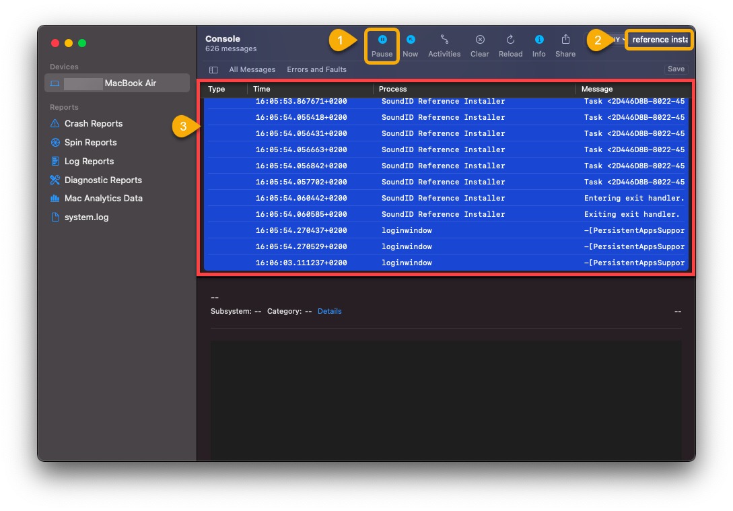Viewport: 733px width, 511px height.
Task: Click the green zoom window button
Action: [x=82, y=43]
